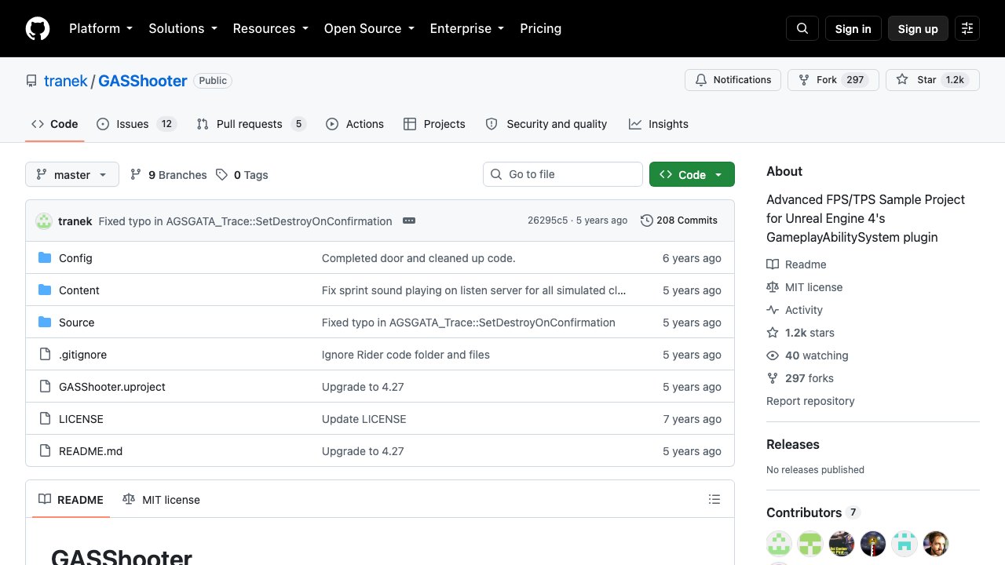Open the Releases heading link
Image resolution: width=1005 pixels, height=565 pixels.
pyautogui.click(x=793, y=444)
